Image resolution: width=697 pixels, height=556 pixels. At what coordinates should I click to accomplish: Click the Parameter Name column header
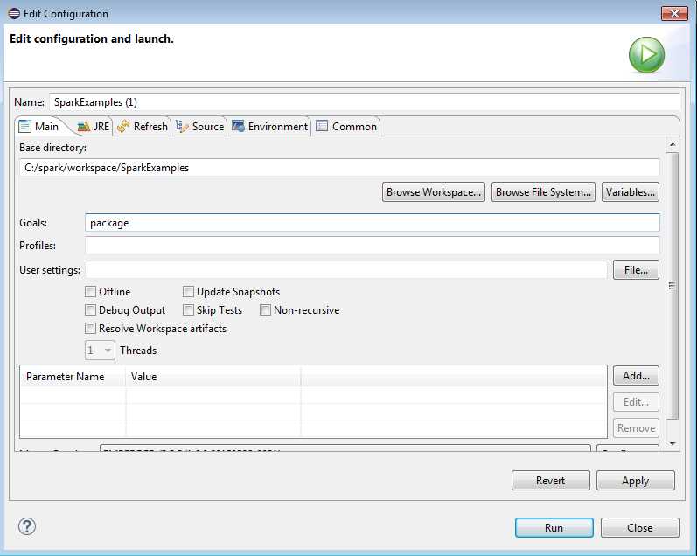click(x=73, y=377)
